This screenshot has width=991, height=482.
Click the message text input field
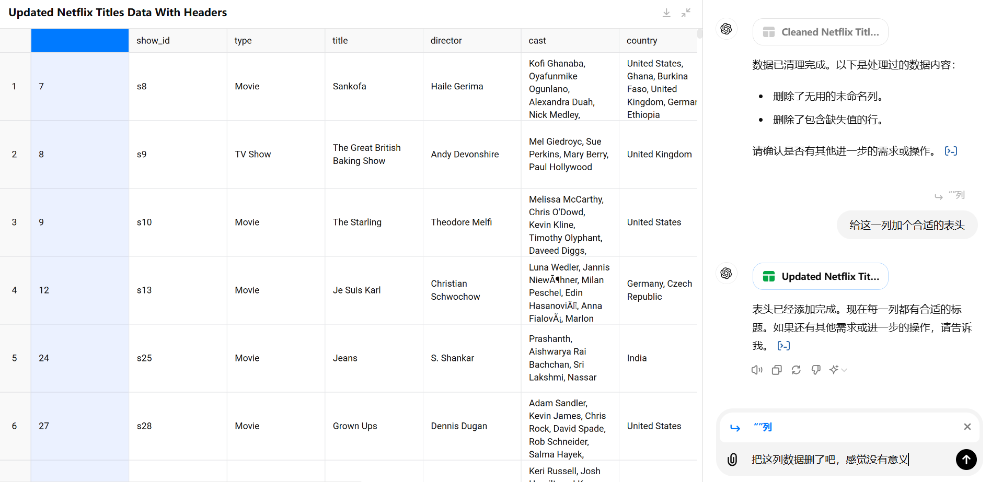[x=847, y=460]
